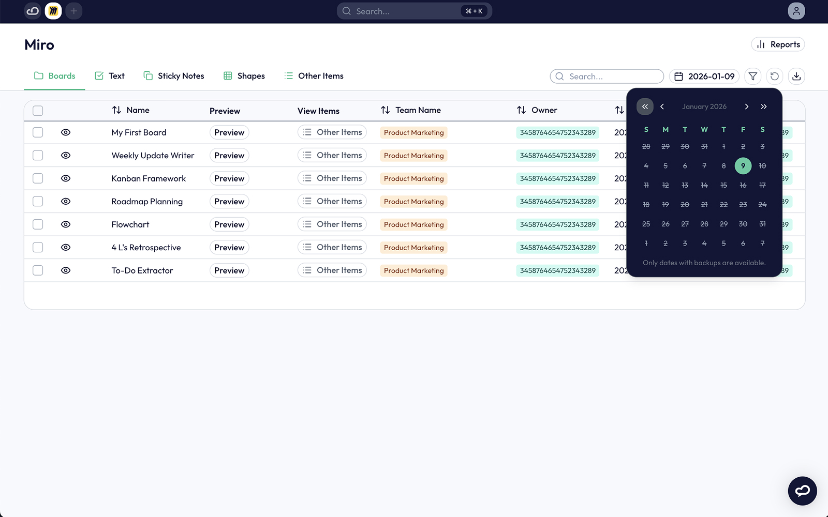
Task: Open the user profile avatar
Action: click(796, 11)
